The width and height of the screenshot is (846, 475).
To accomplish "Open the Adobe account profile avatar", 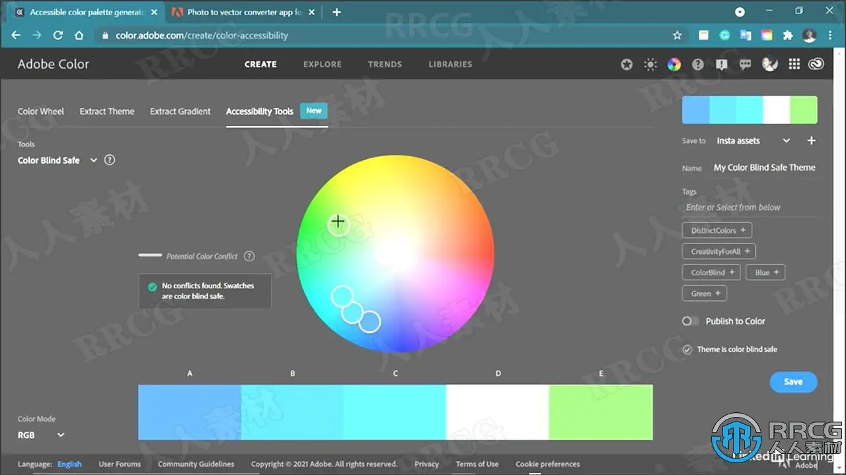I will [x=770, y=64].
